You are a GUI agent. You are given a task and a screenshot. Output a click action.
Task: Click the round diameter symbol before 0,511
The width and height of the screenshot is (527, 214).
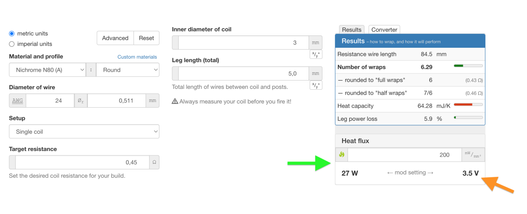click(x=80, y=101)
